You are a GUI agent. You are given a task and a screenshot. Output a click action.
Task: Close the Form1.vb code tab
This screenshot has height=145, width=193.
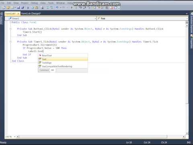pyautogui.click(x=18, y=14)
